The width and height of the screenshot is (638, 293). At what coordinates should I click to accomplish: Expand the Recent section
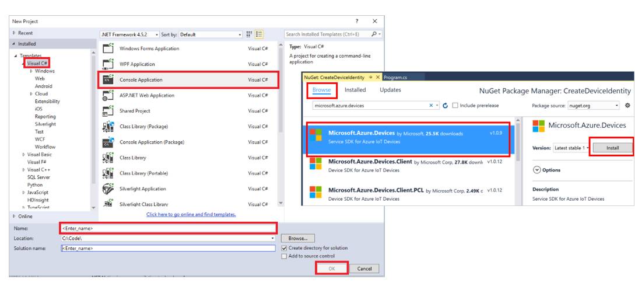pos(14,33)
